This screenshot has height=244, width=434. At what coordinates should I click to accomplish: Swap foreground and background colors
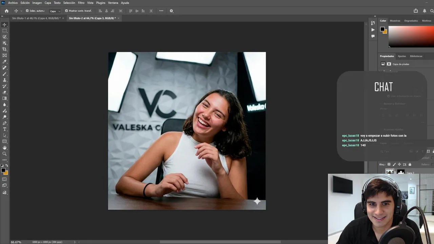(x=7, y=165)
